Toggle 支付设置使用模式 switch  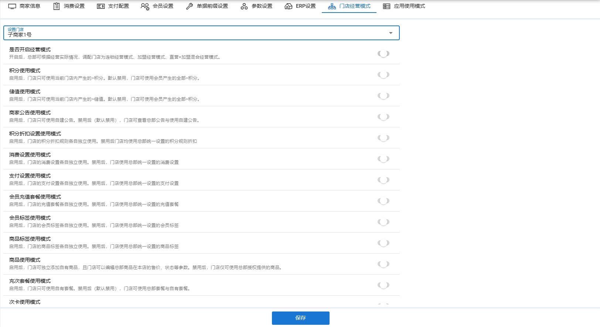(383, 180)
